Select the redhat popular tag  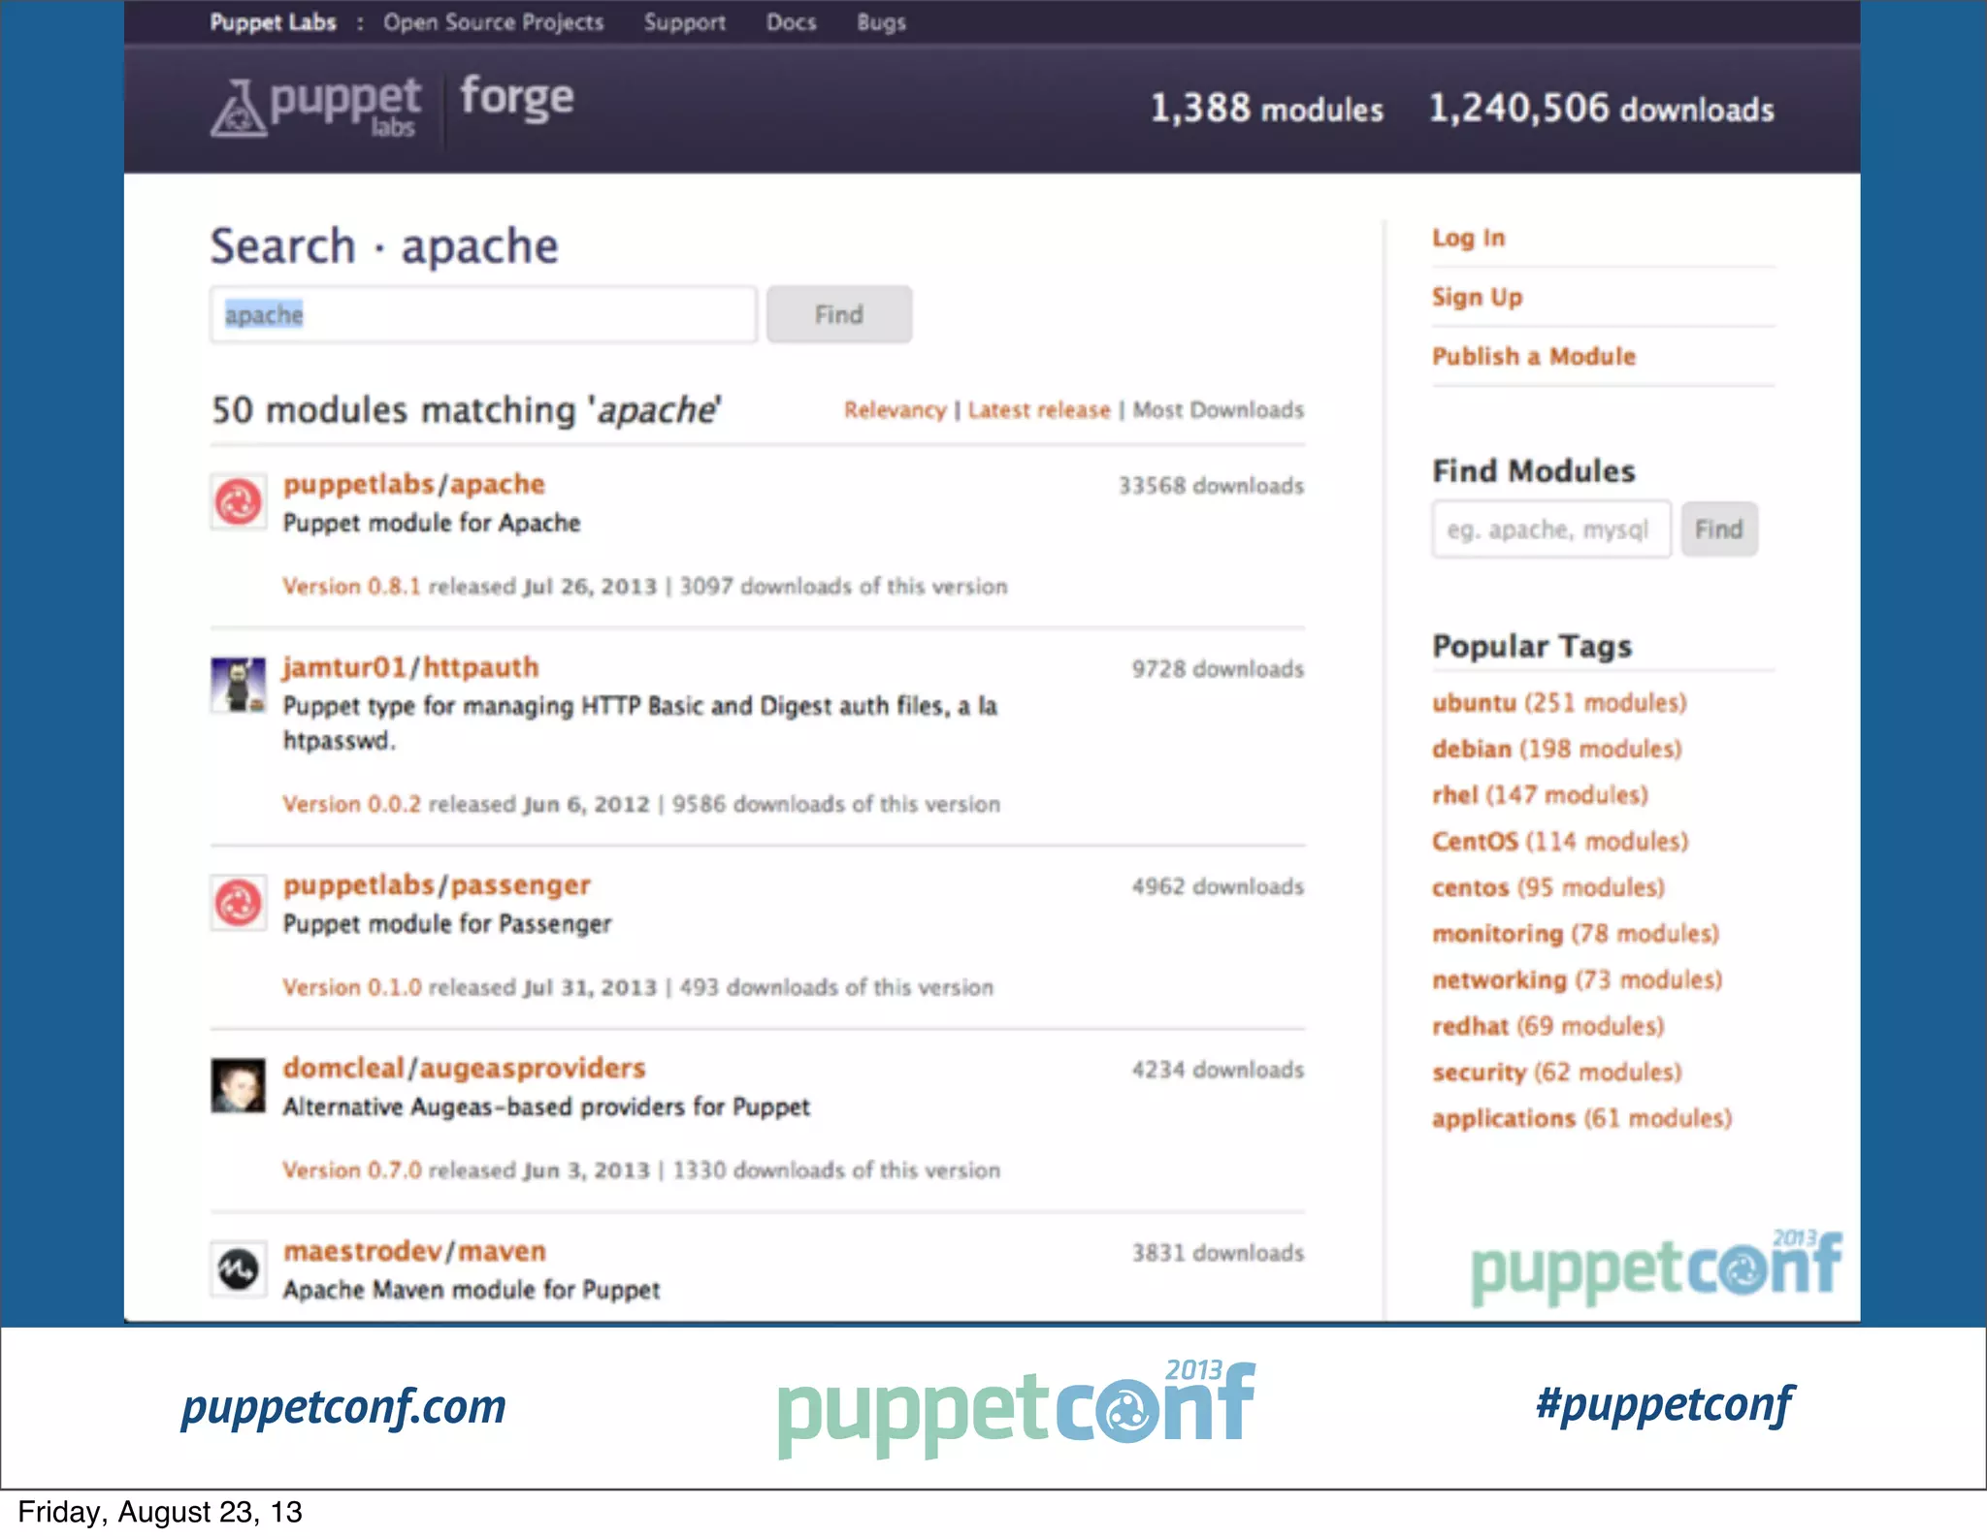tap(1547, 1026)
